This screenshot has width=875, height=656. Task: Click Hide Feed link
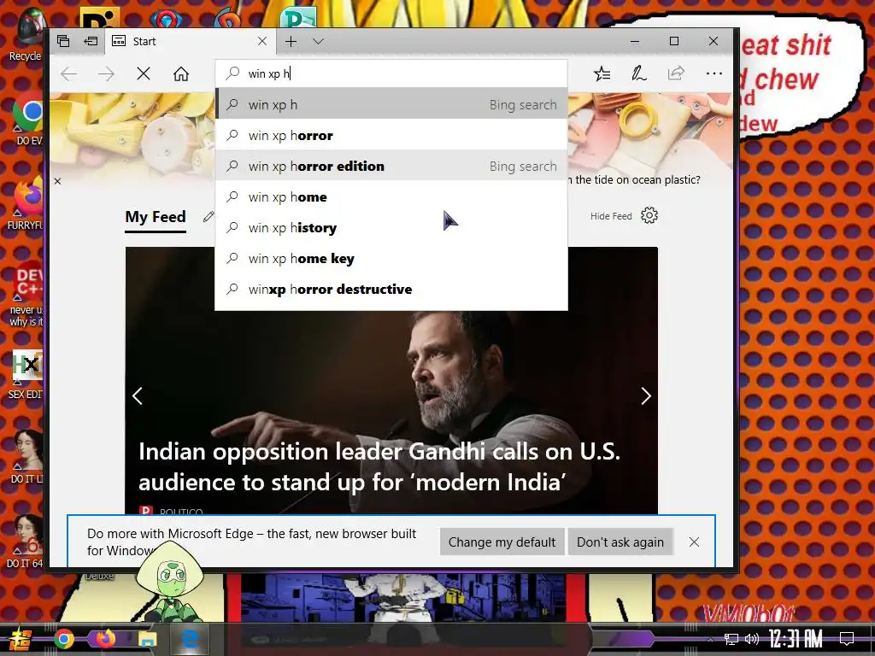(611, 216)
